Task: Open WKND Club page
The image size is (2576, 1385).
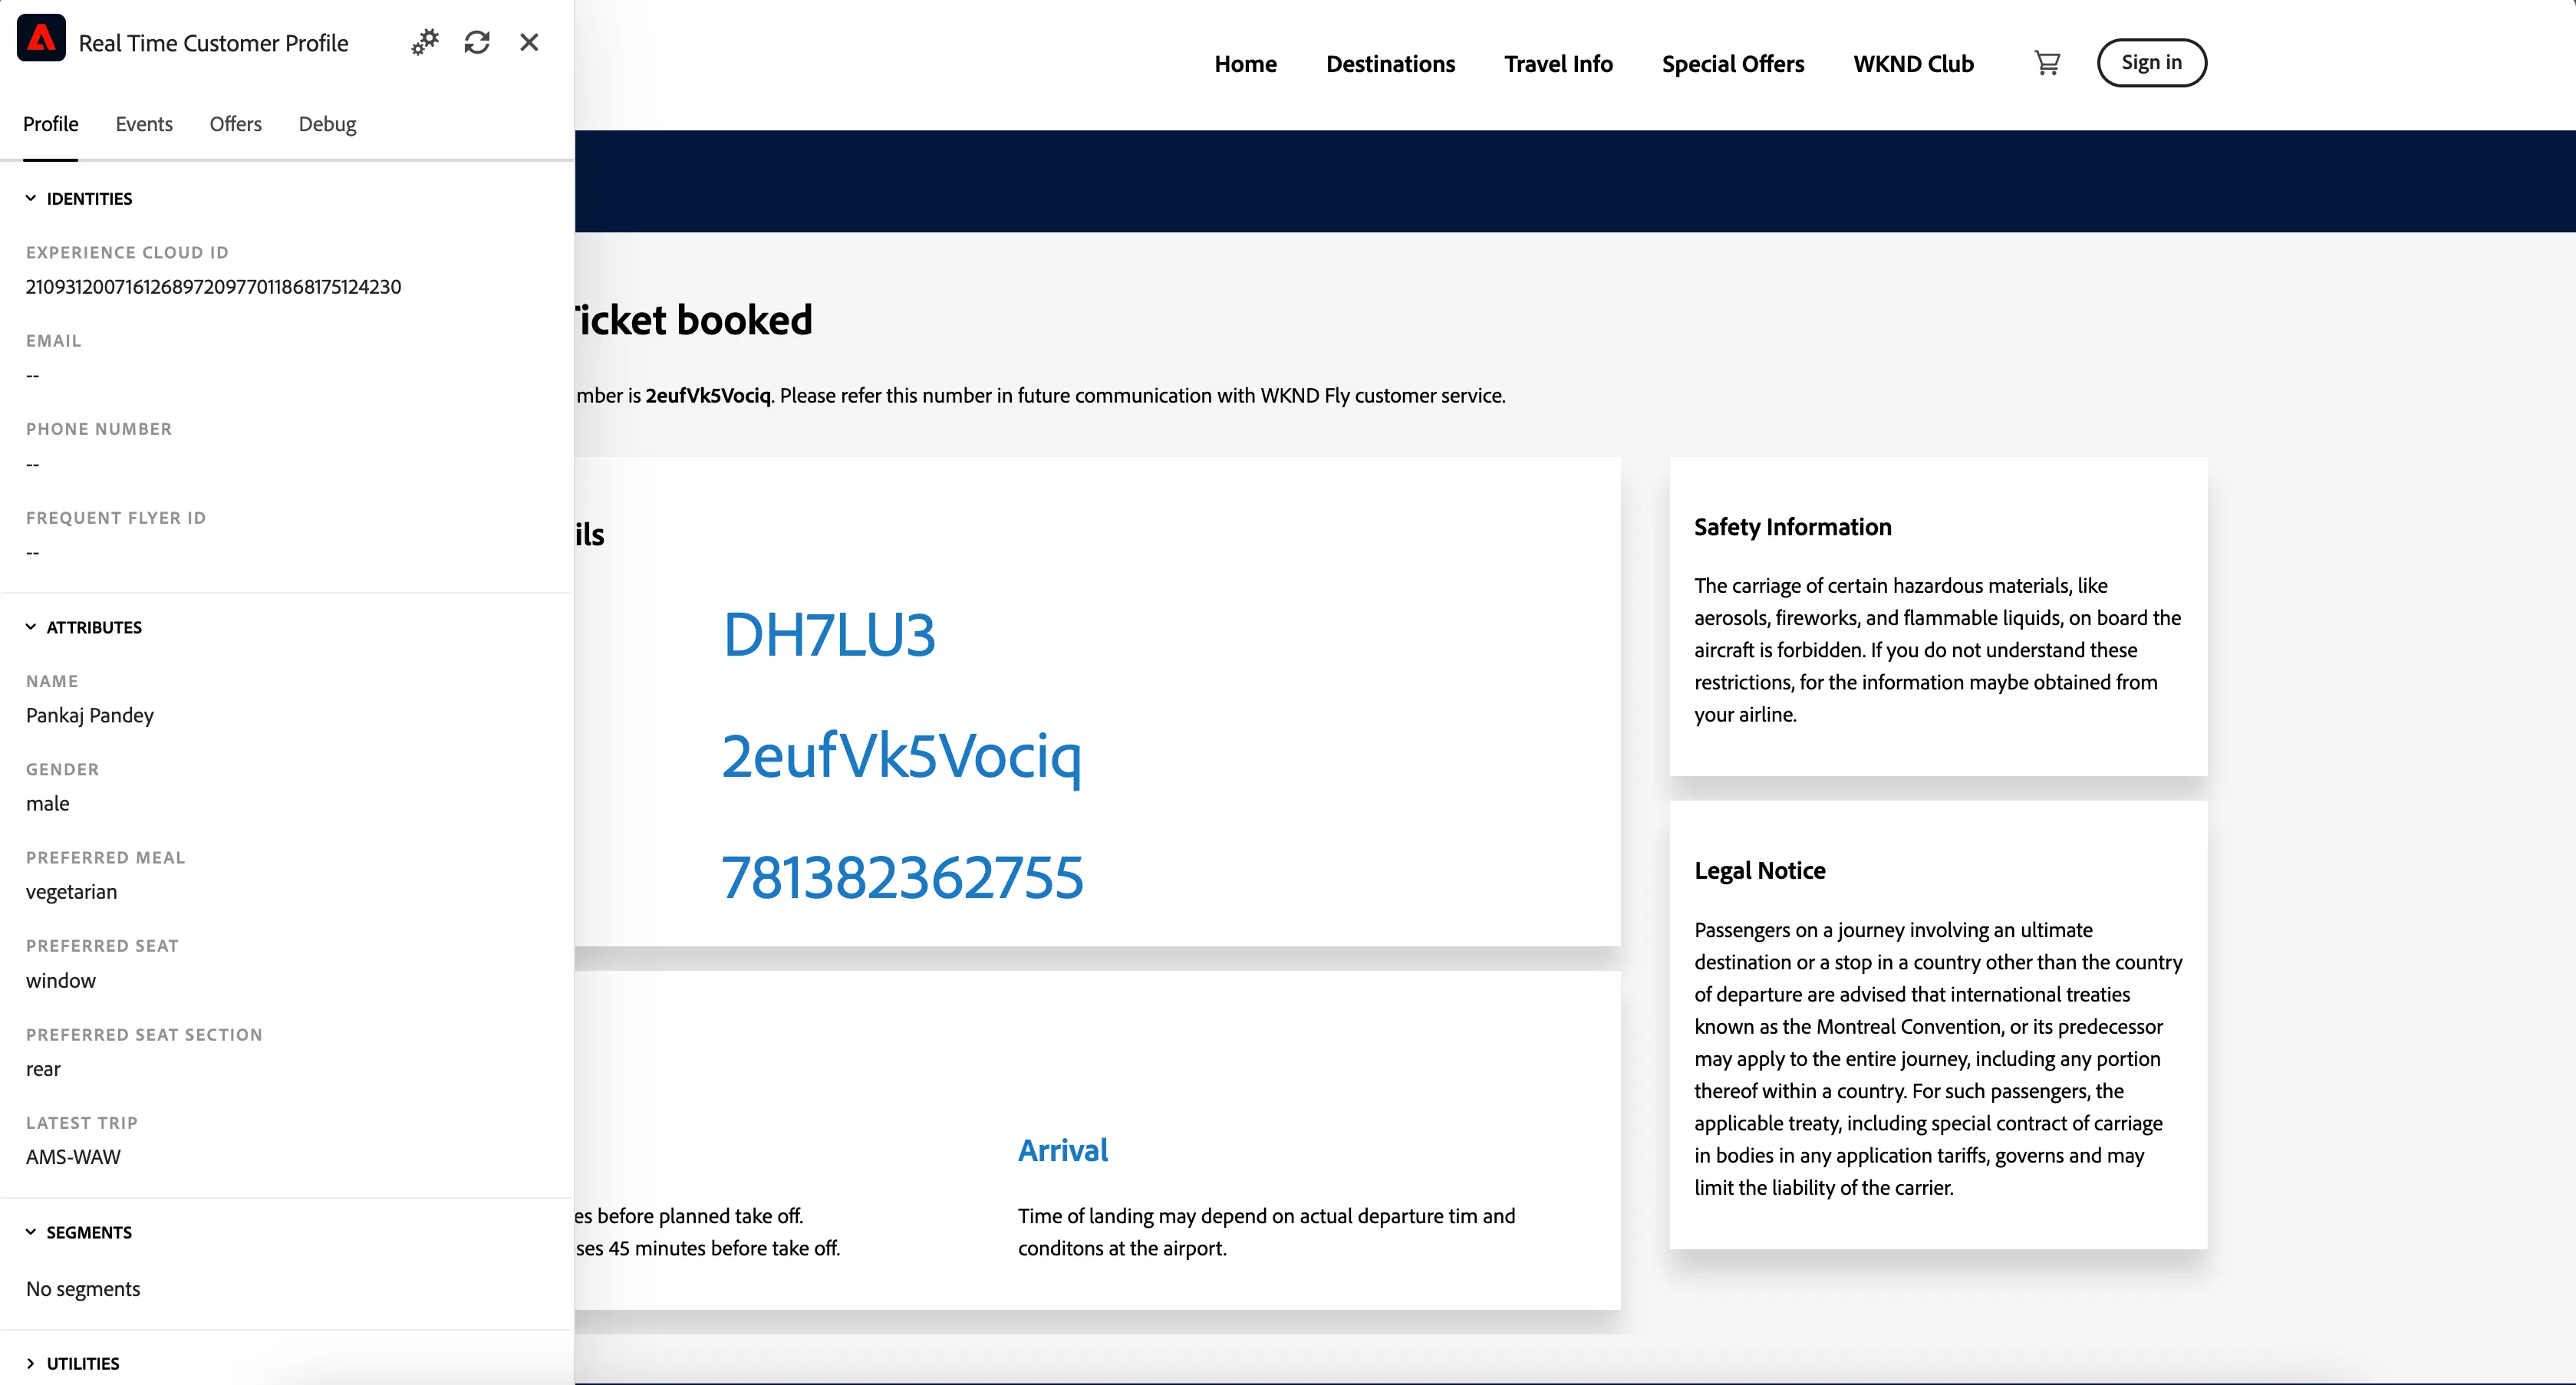Action: click(1913, 64)
